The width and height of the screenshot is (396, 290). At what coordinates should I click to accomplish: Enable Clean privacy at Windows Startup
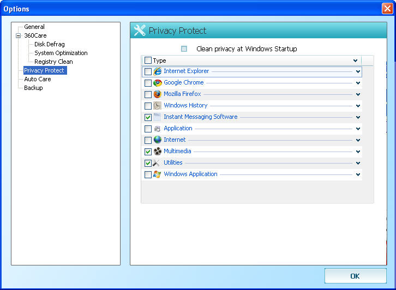[184, 49]
